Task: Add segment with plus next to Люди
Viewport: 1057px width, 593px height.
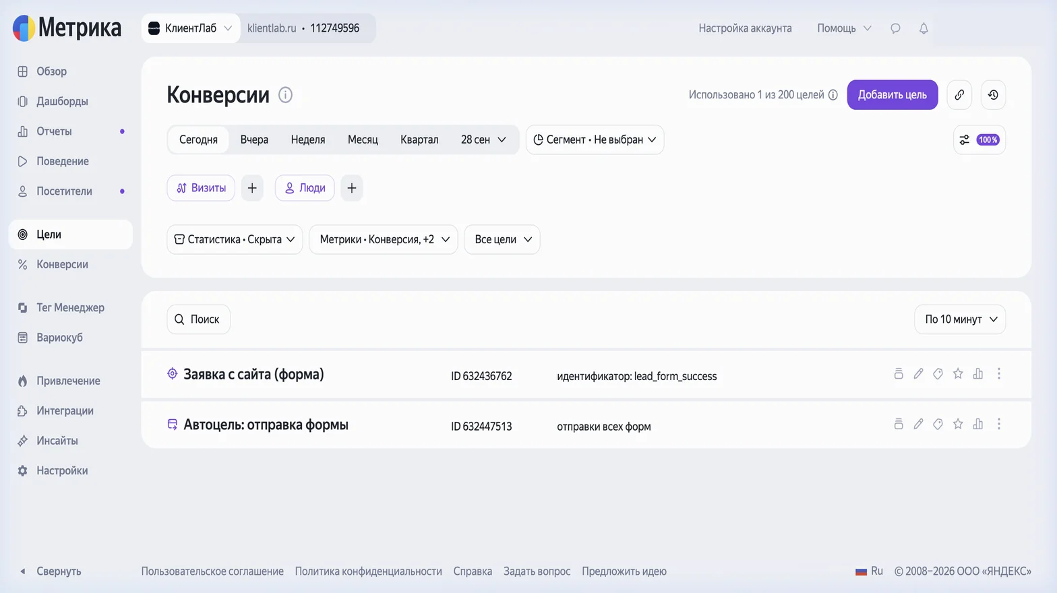Action: click(352, 188)
